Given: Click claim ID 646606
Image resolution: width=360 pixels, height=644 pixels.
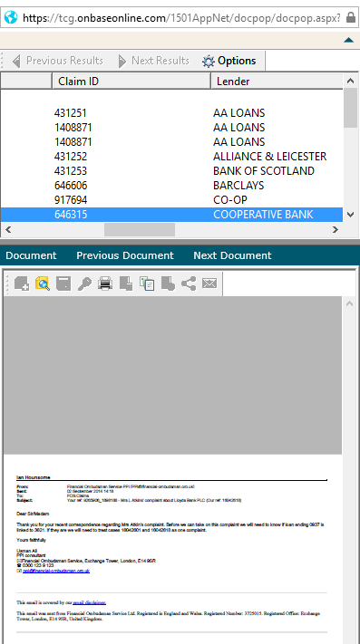Looking at the screenshot, I should (71, 186).
